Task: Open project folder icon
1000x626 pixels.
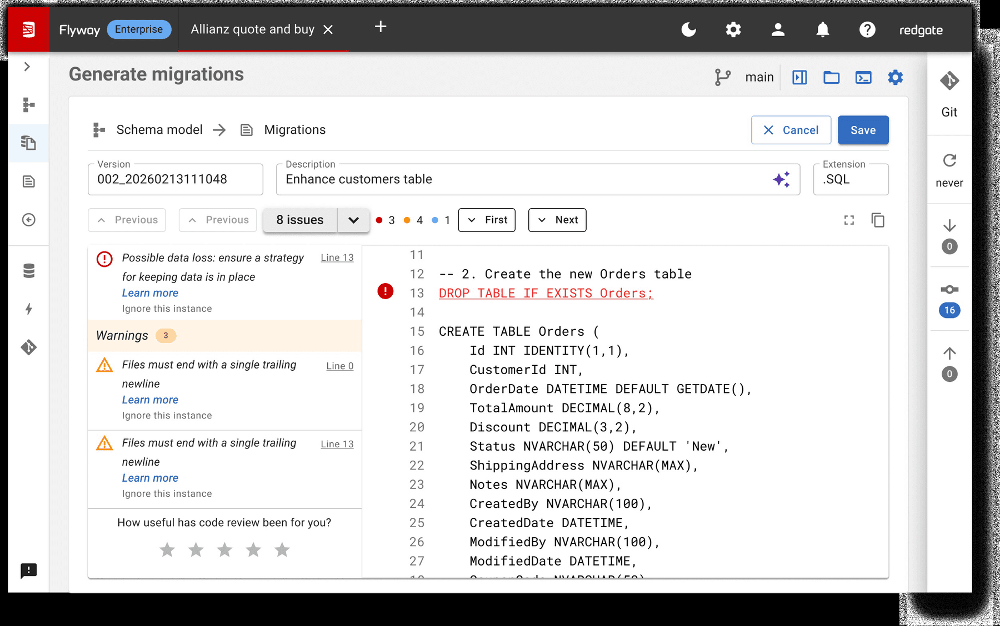Action: [x=831, y=77]
